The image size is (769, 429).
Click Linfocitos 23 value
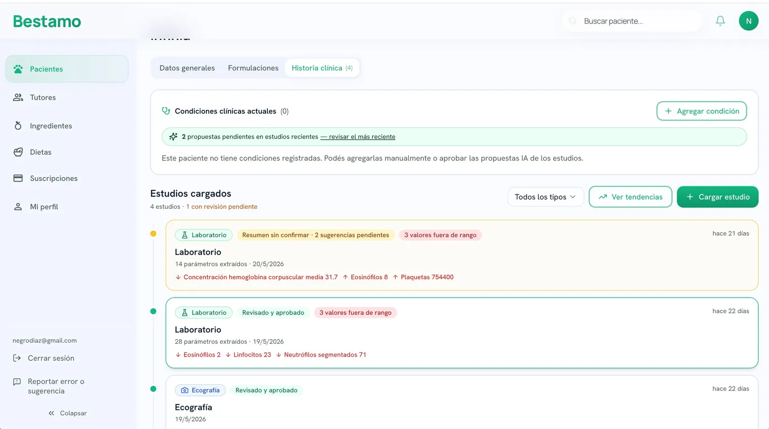248,355
